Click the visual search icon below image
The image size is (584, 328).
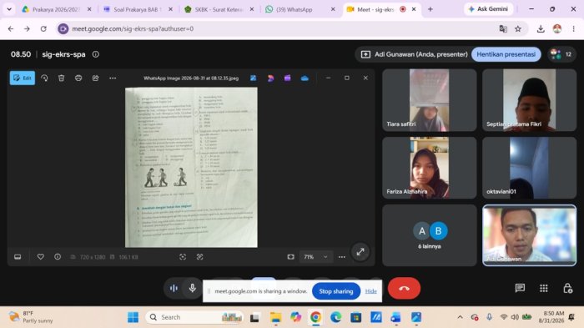pos(199,257)
